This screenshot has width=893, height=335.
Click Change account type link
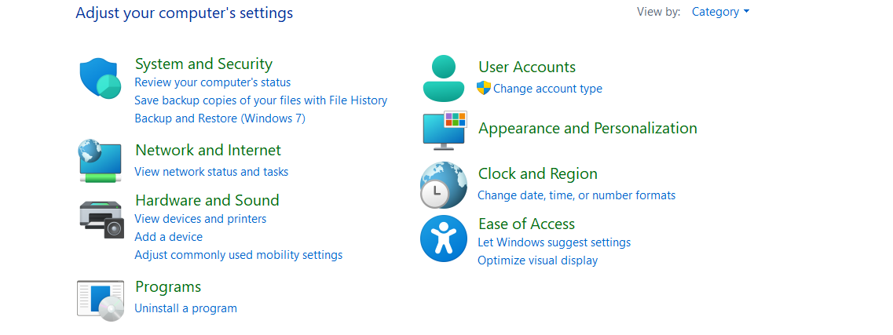tap(547, 89)
